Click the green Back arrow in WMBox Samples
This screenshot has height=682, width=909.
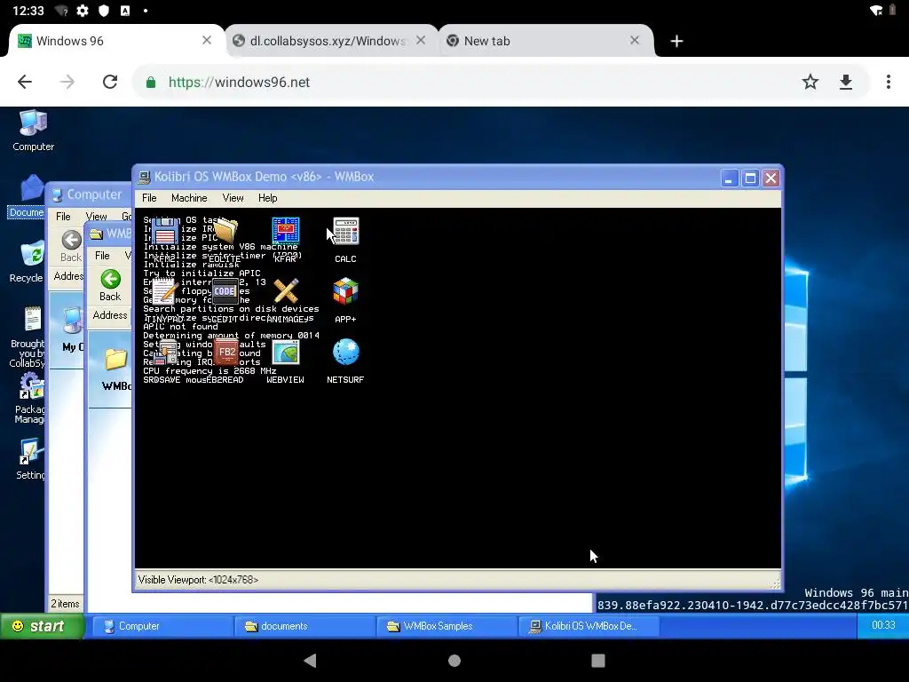tap(110, 285)
